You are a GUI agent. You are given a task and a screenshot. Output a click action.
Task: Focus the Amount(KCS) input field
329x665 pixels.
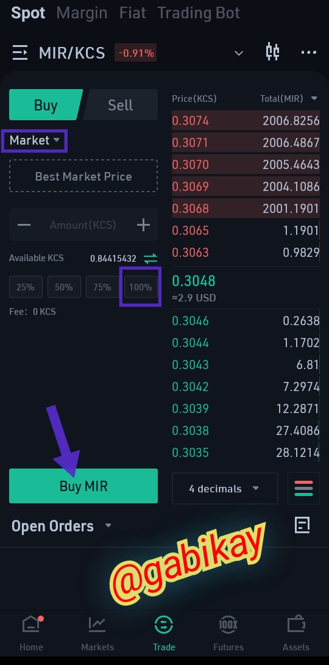tap(83, 225)
